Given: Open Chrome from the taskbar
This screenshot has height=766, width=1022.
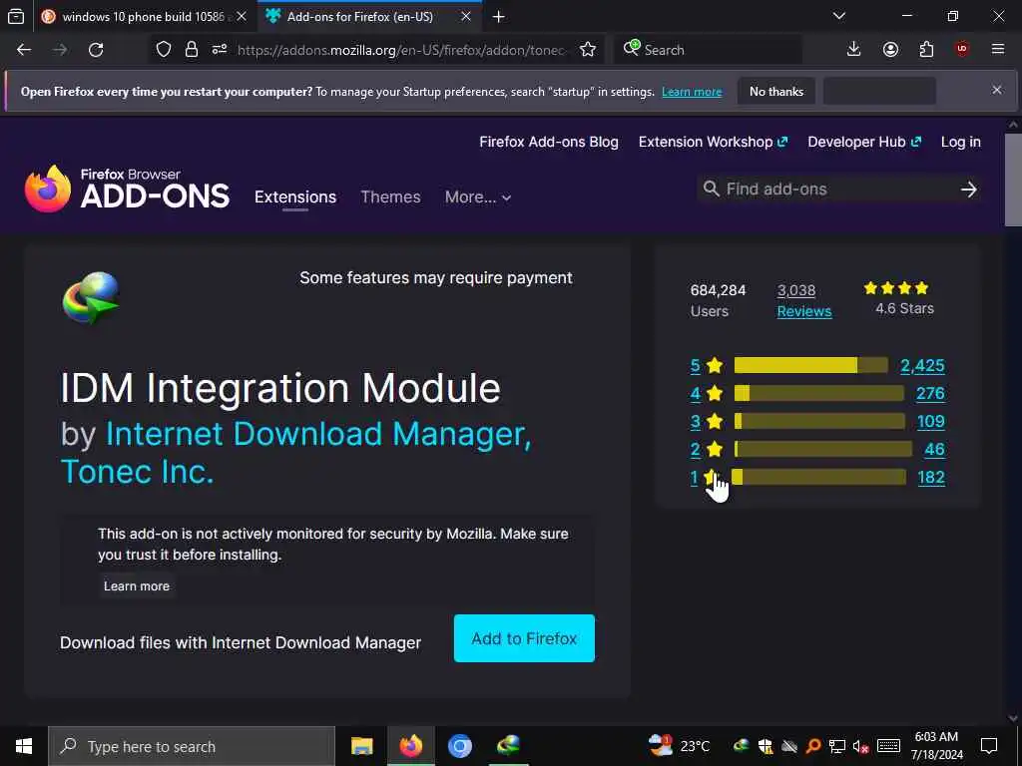Looking at the screenshot, I should point(459,746).
